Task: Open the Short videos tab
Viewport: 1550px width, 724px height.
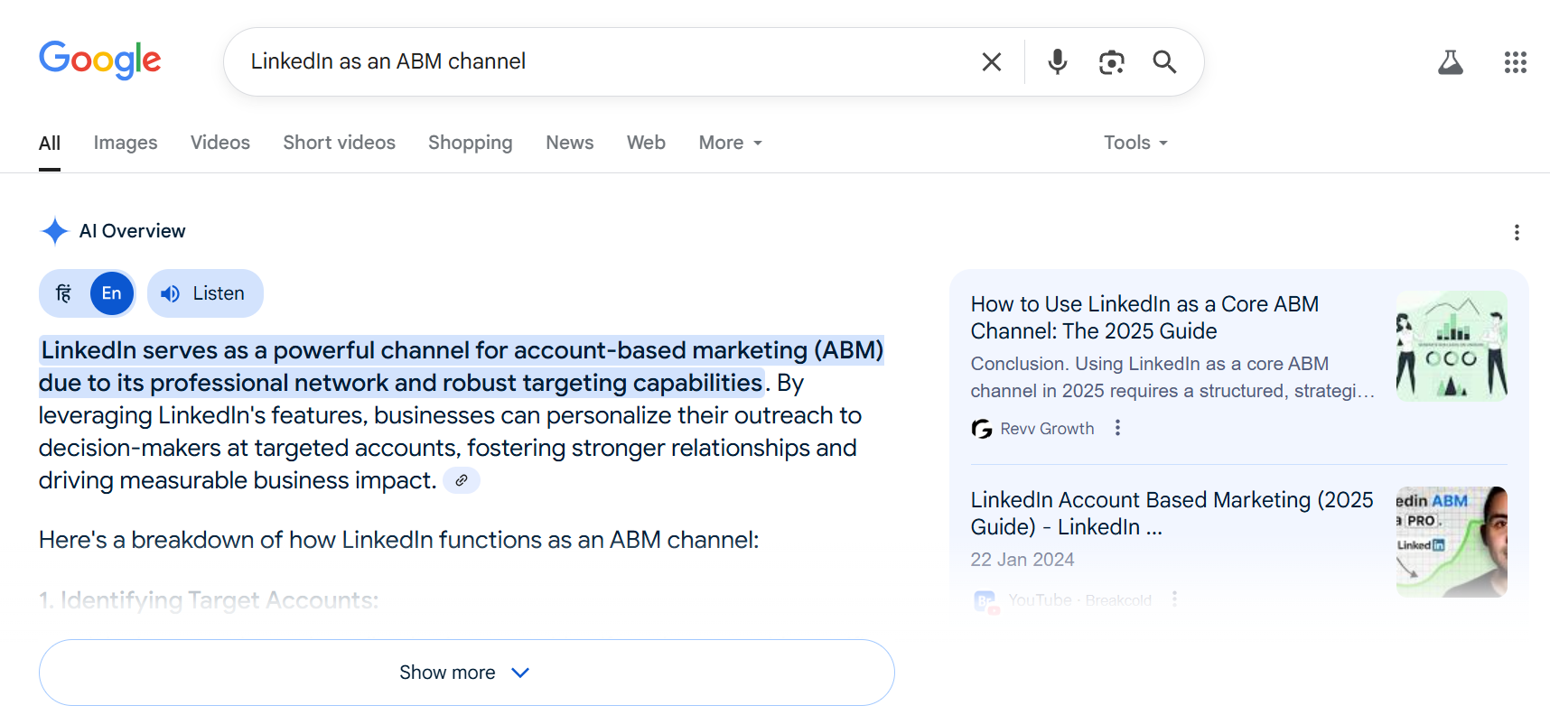Action: [340, 143]
